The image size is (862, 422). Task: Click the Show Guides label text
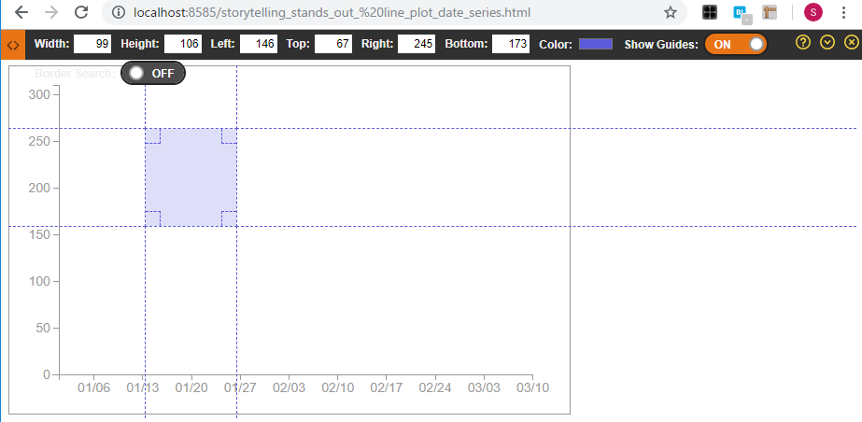pos(661,45)
